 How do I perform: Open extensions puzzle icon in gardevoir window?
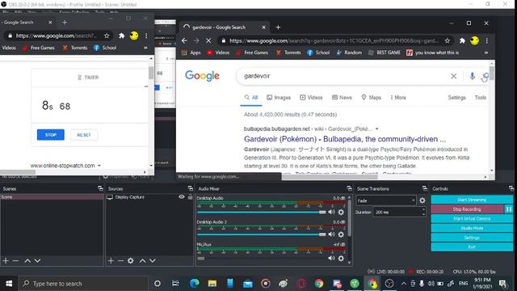[462, 40]
